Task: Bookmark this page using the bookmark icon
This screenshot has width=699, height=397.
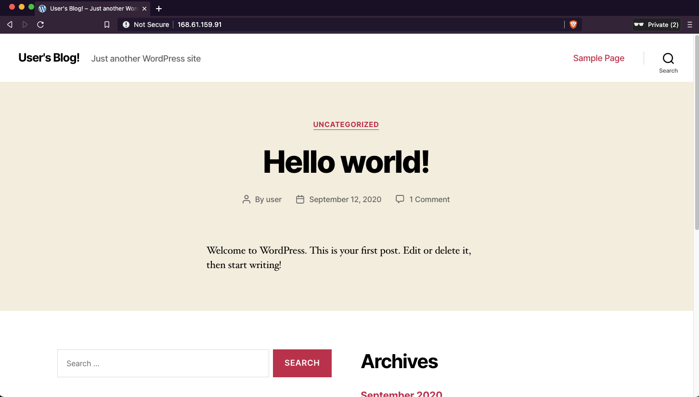Action: click(x=106, y=24)
